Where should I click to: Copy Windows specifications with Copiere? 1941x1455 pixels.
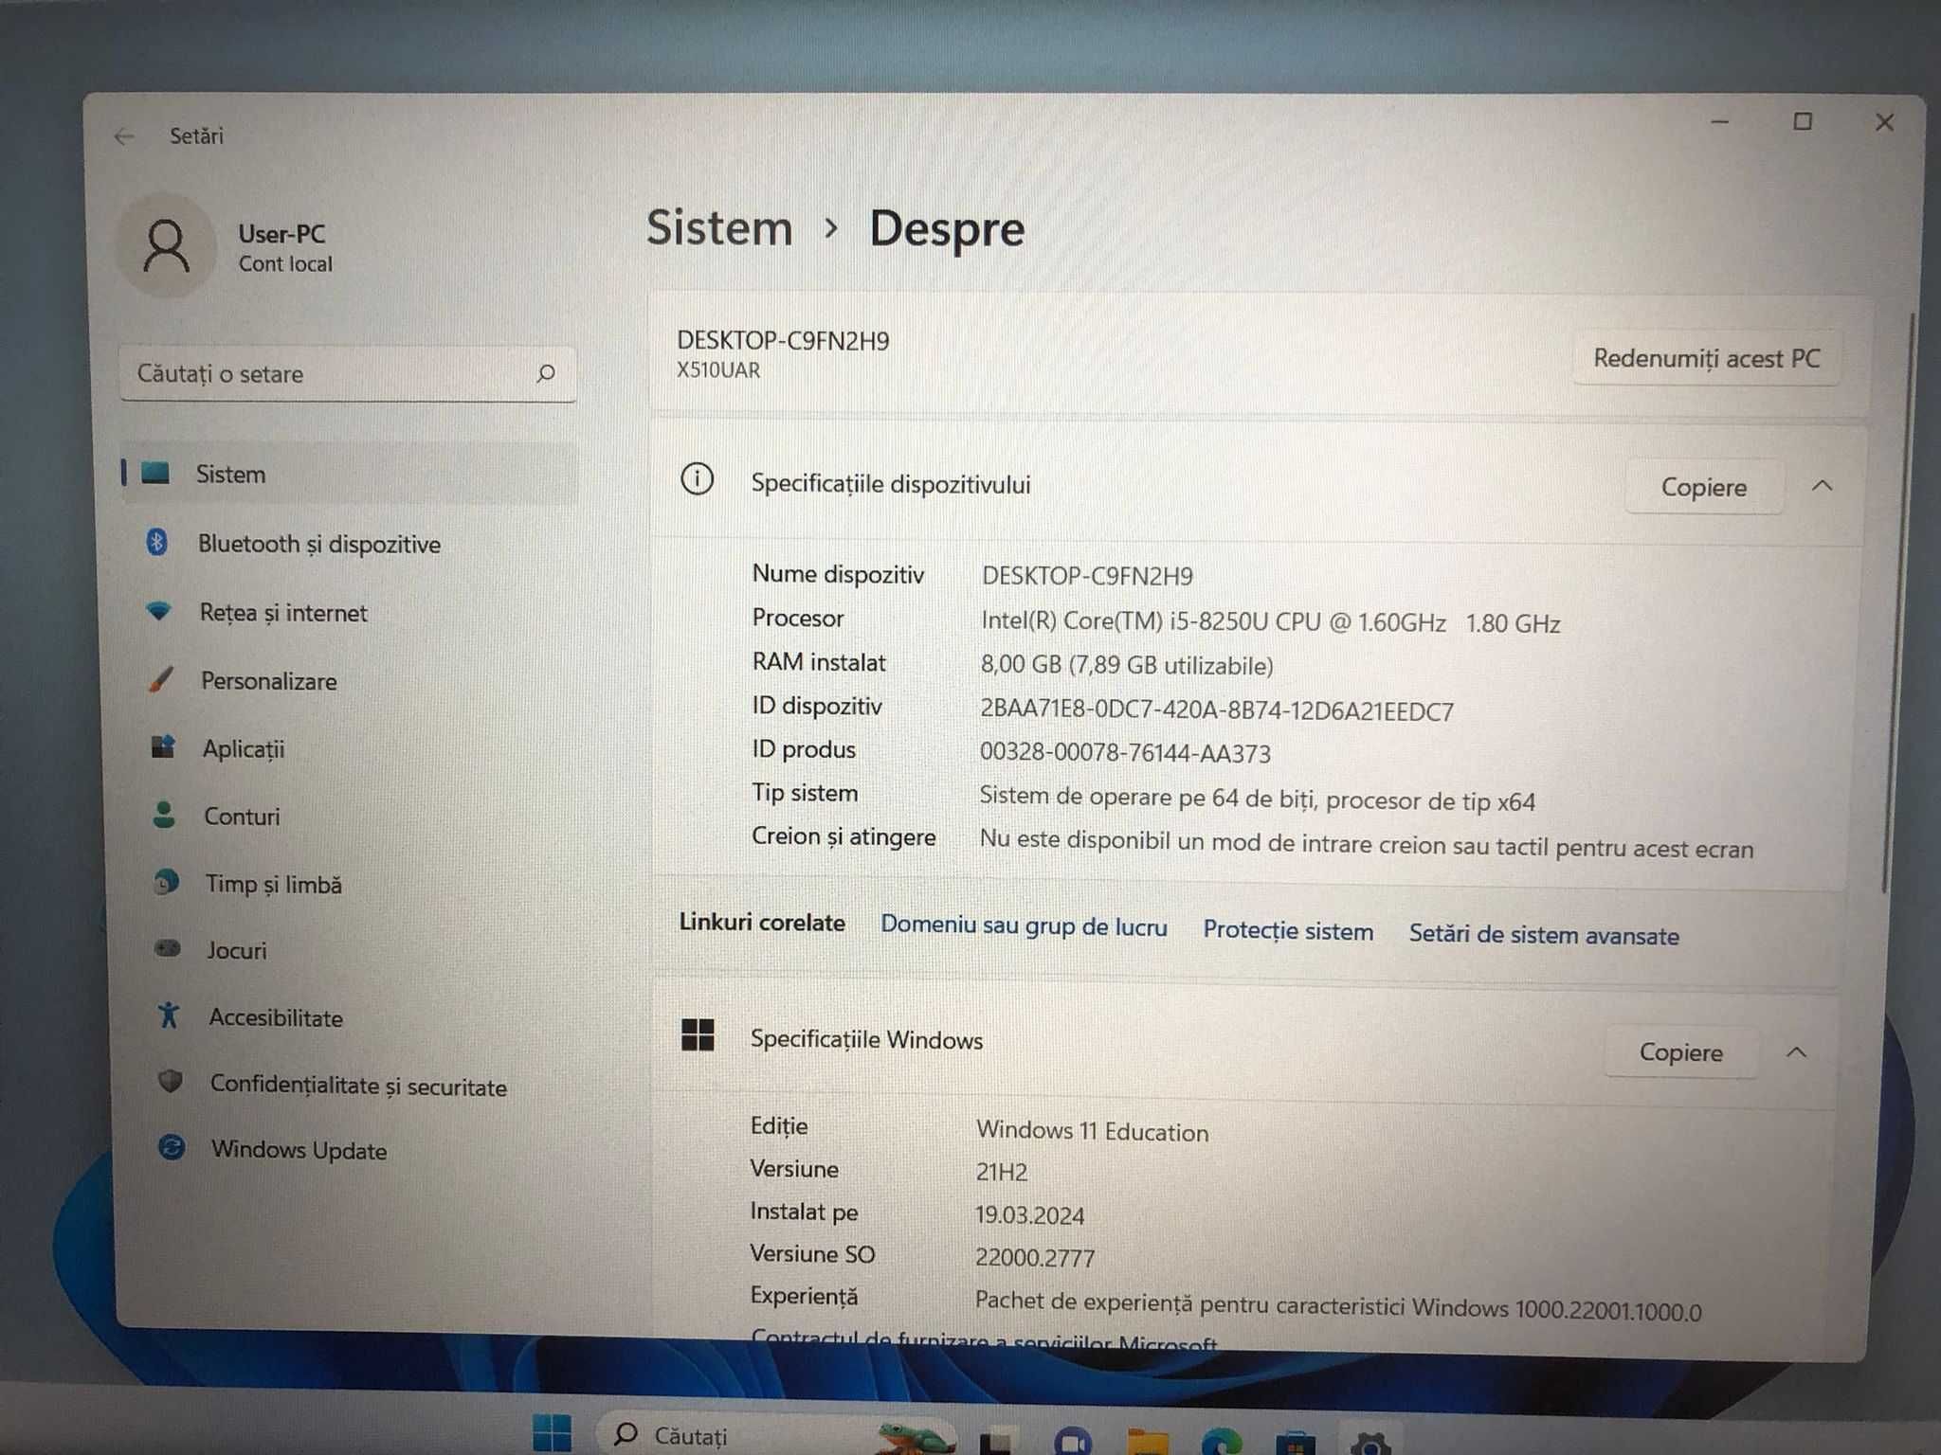pyautogui.click(x=1681, y=1052)
